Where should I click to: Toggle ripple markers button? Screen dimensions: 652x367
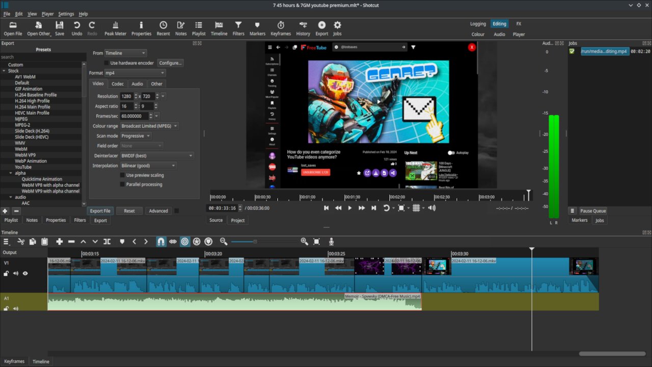click(x=208, y=242)
